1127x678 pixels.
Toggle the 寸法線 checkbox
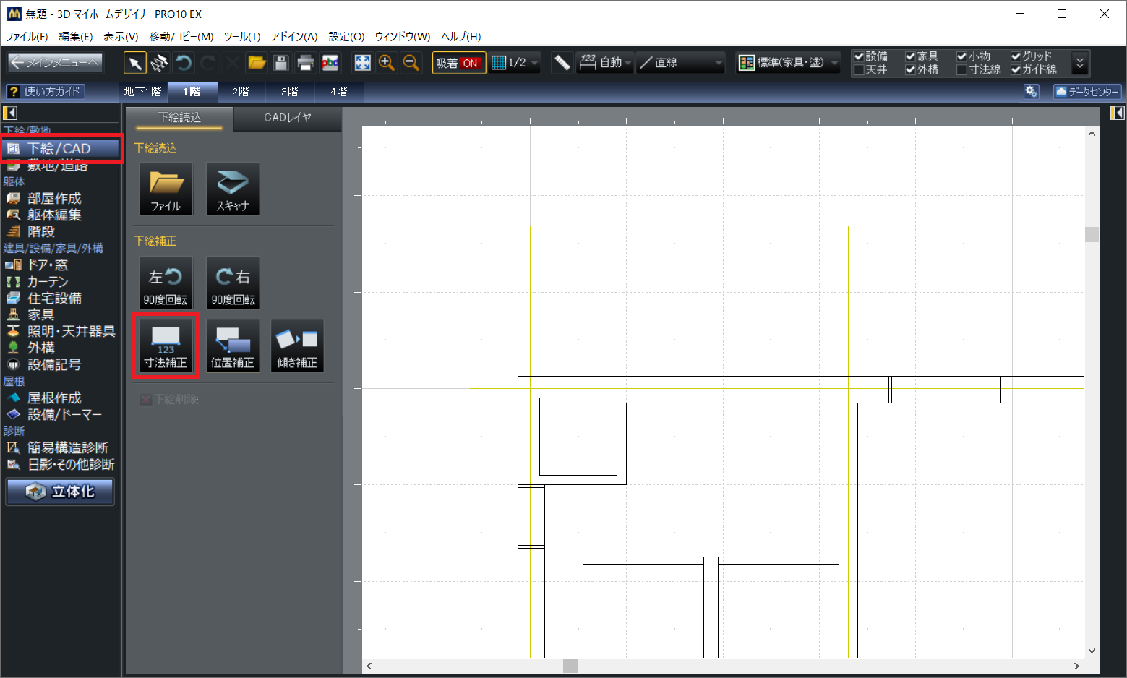pyautogui.click(x=961, y=70)
